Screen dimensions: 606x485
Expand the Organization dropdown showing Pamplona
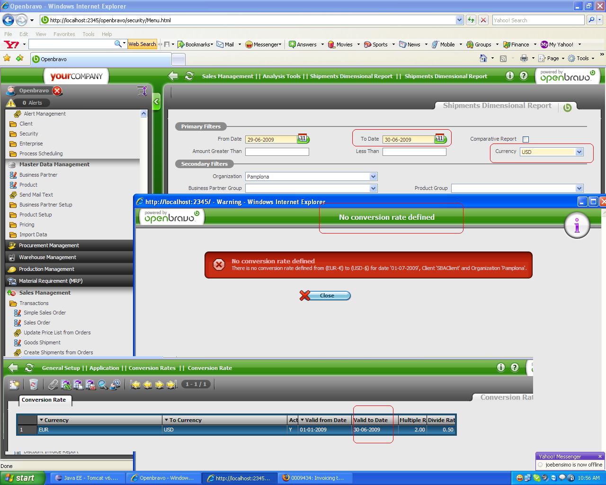coord(373,177)
